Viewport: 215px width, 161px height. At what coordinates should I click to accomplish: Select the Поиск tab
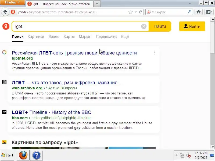point(17,37)
